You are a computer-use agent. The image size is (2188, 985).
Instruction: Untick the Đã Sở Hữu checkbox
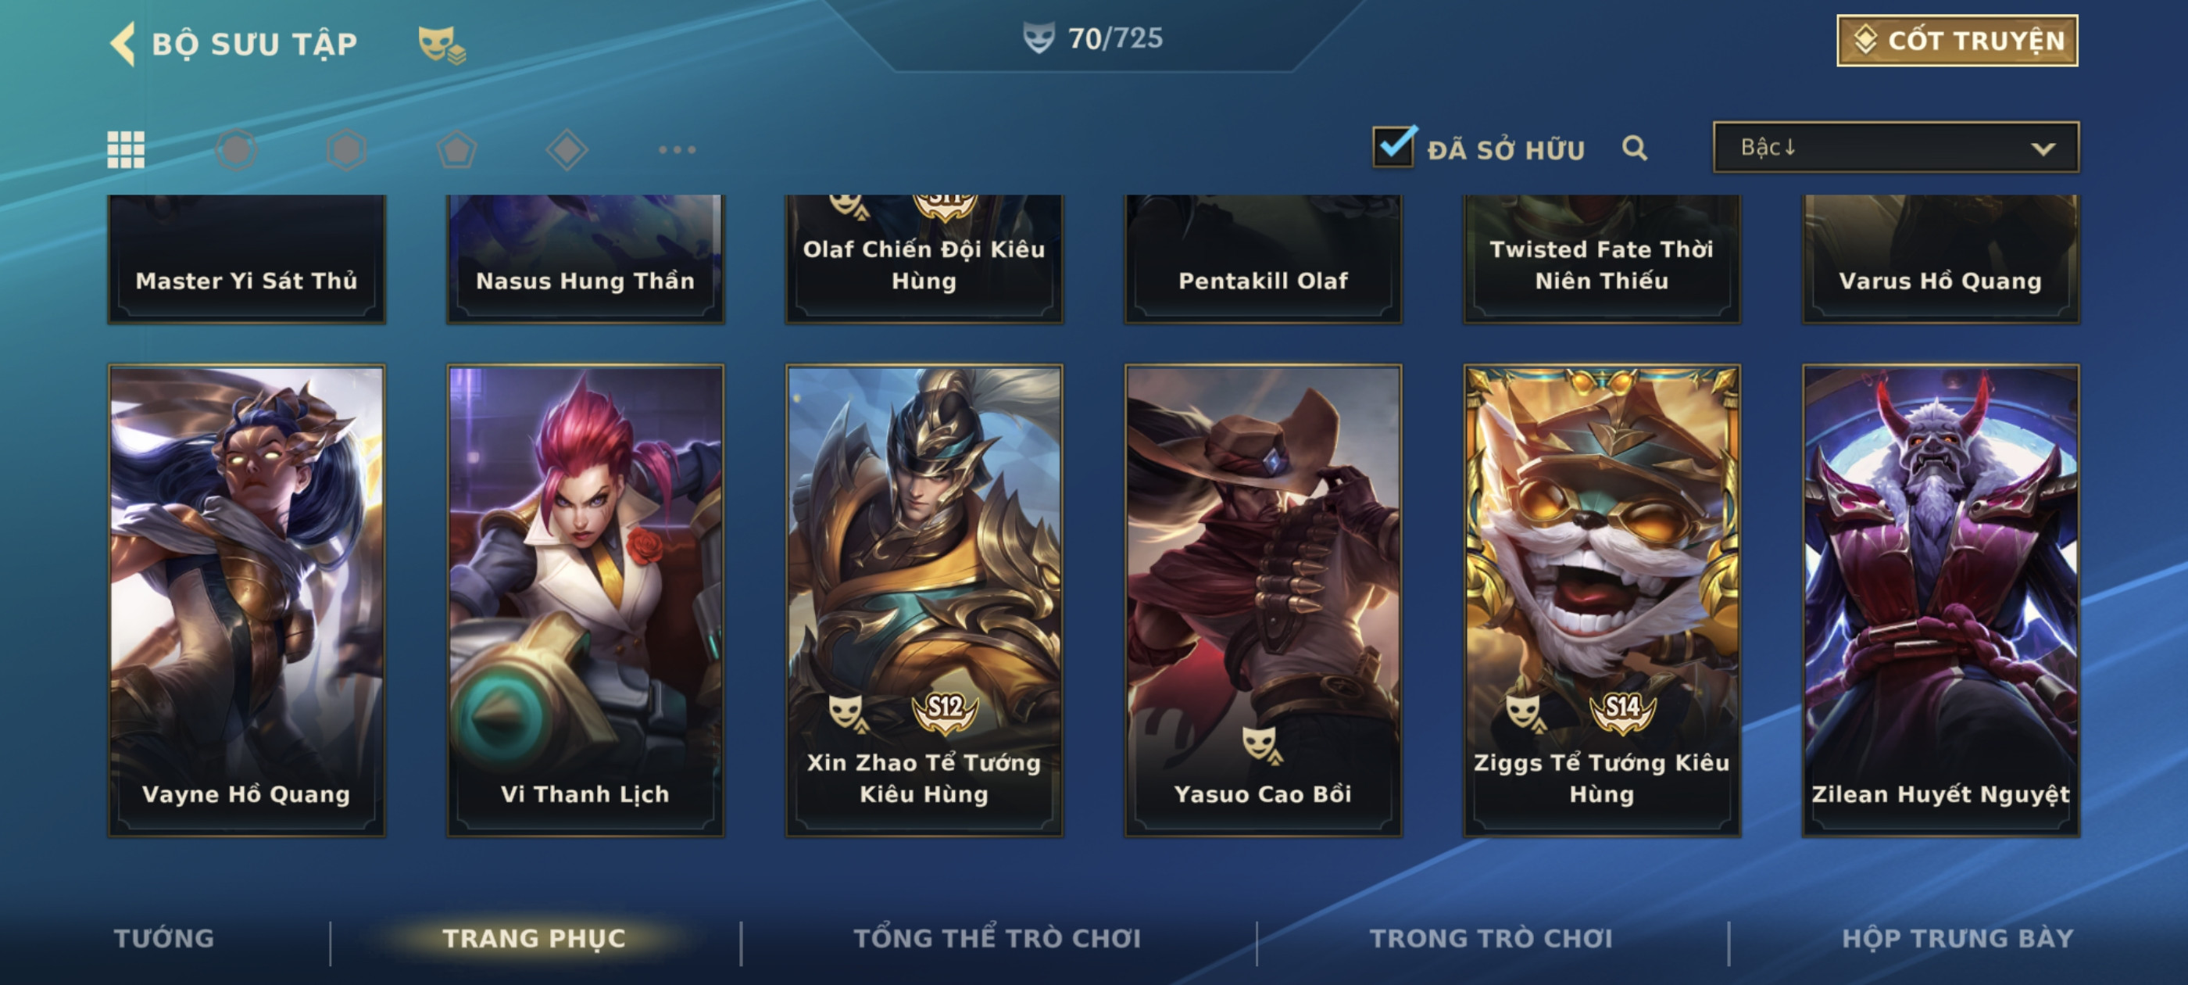(1394, 147)
